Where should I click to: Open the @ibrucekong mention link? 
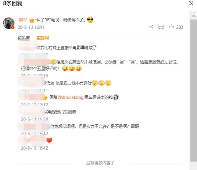[x=71, y=97]
